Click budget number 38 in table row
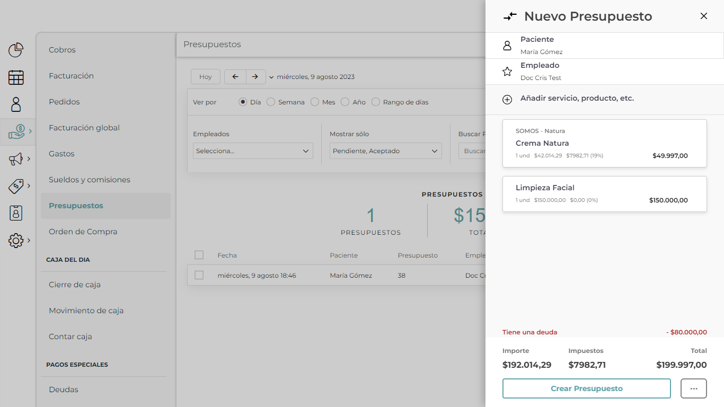Screen dimensions: 724x407 401,276
